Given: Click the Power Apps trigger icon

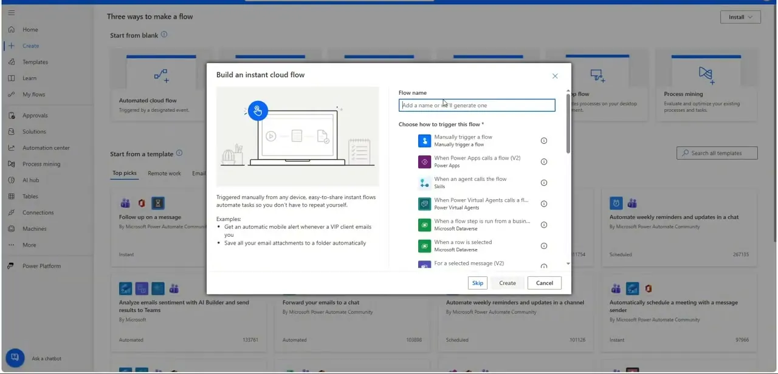Looking at the screenshot, I should 424,161.
